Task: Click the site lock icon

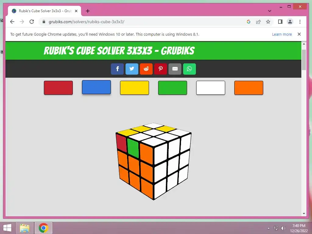Action: tap(44, 22)
